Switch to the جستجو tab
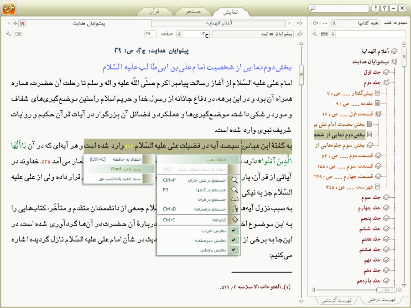Image resolution: width=411 pixels, height=308 pixels. tap(193, 12)
